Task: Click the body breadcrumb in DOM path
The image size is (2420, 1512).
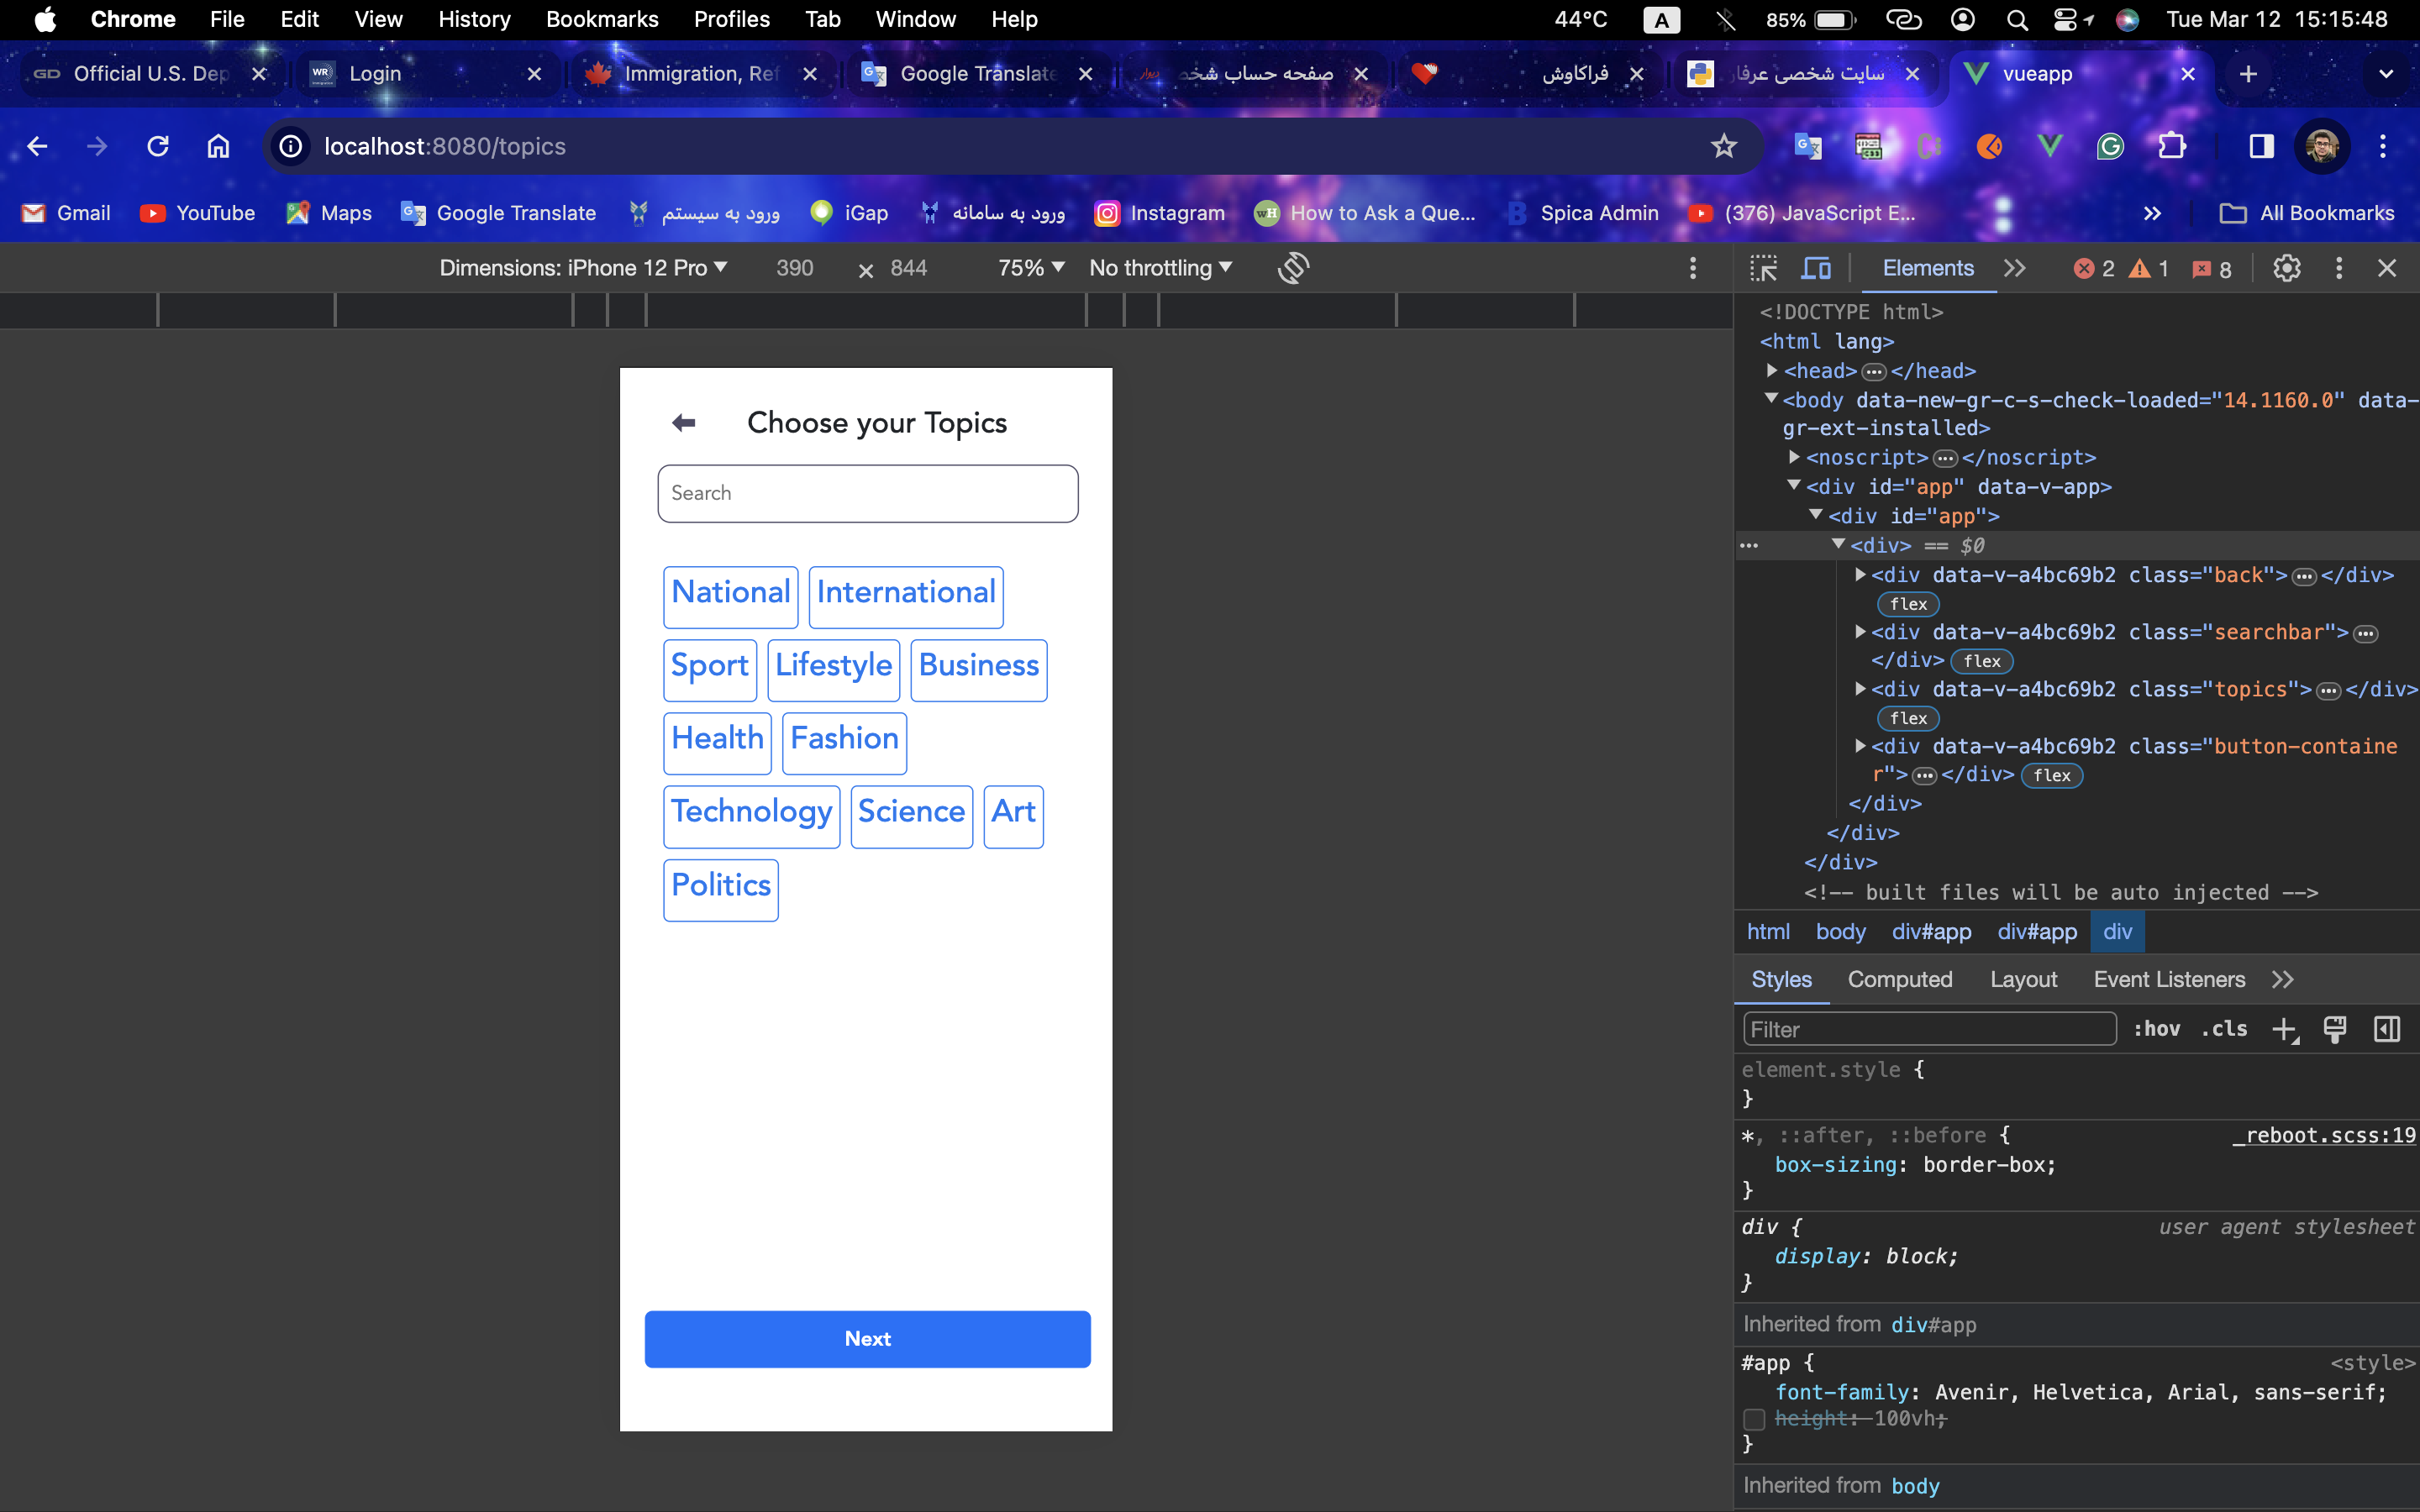Action: point(1840,932)
